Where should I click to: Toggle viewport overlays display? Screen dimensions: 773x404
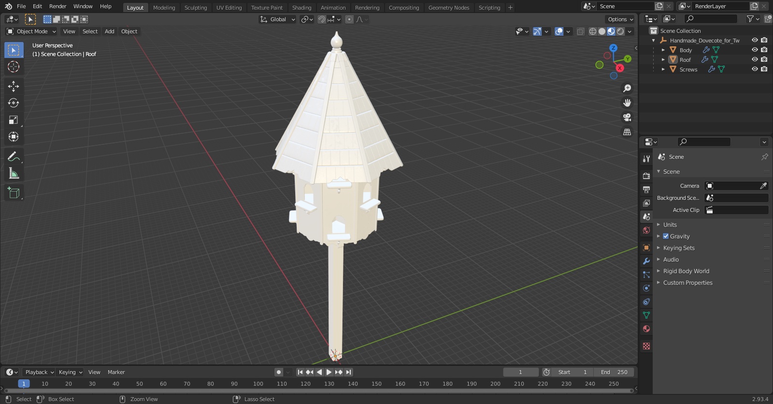(559, 31)
